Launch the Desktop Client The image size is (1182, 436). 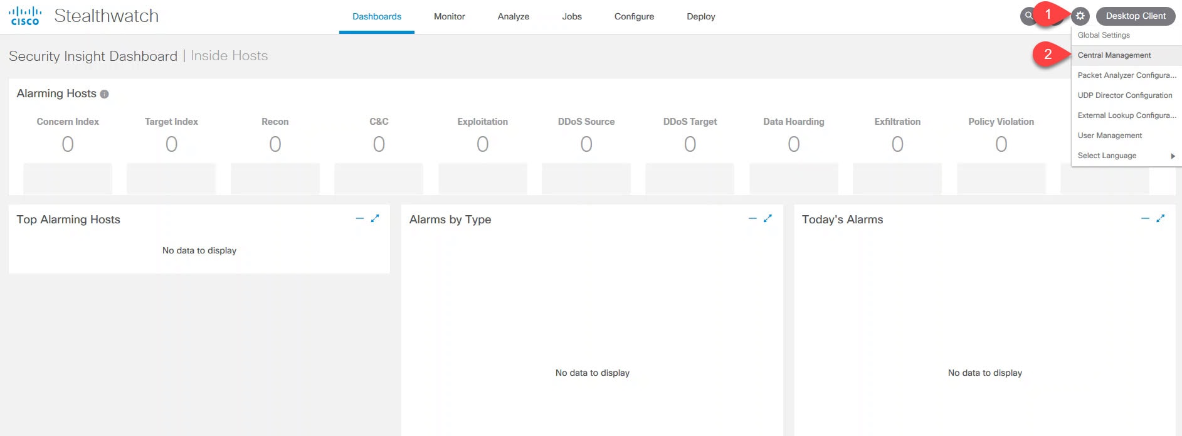[1136, 16]
